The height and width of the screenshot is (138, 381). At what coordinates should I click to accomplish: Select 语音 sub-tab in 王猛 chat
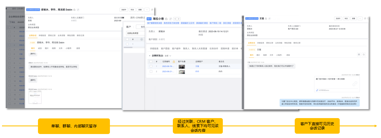pyautogui.click(x=288, y=55)
